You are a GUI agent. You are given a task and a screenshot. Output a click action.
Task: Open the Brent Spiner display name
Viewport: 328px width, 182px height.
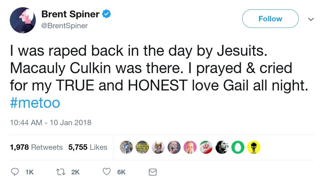70,14
